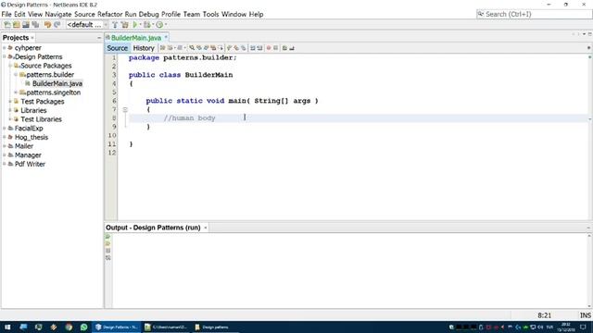Click the New File toolbar icon

[7, 25]
